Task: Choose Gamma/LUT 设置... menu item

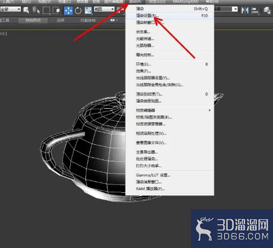Action: point(170,175)
